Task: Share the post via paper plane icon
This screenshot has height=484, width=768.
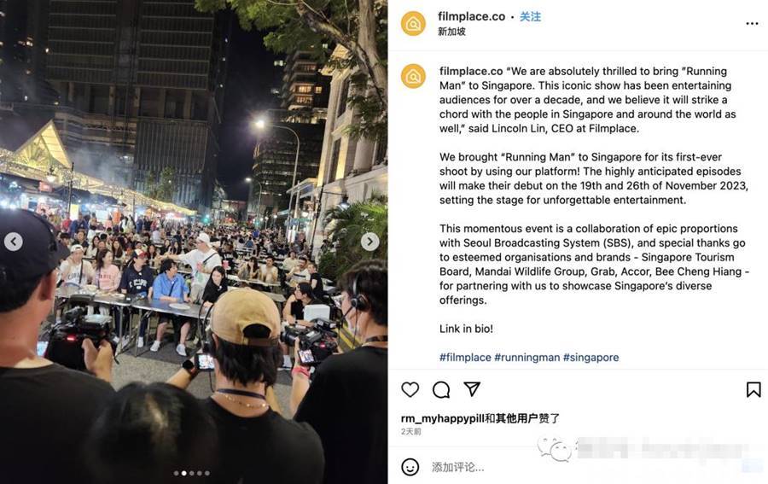Action: [472, 389]
